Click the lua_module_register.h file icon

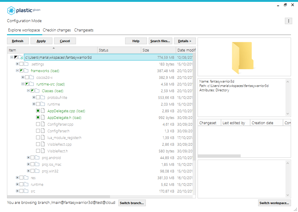(43, 138)
